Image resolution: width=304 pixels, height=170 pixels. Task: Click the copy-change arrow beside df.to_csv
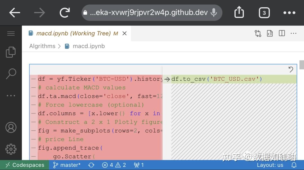tap(167, 79)
